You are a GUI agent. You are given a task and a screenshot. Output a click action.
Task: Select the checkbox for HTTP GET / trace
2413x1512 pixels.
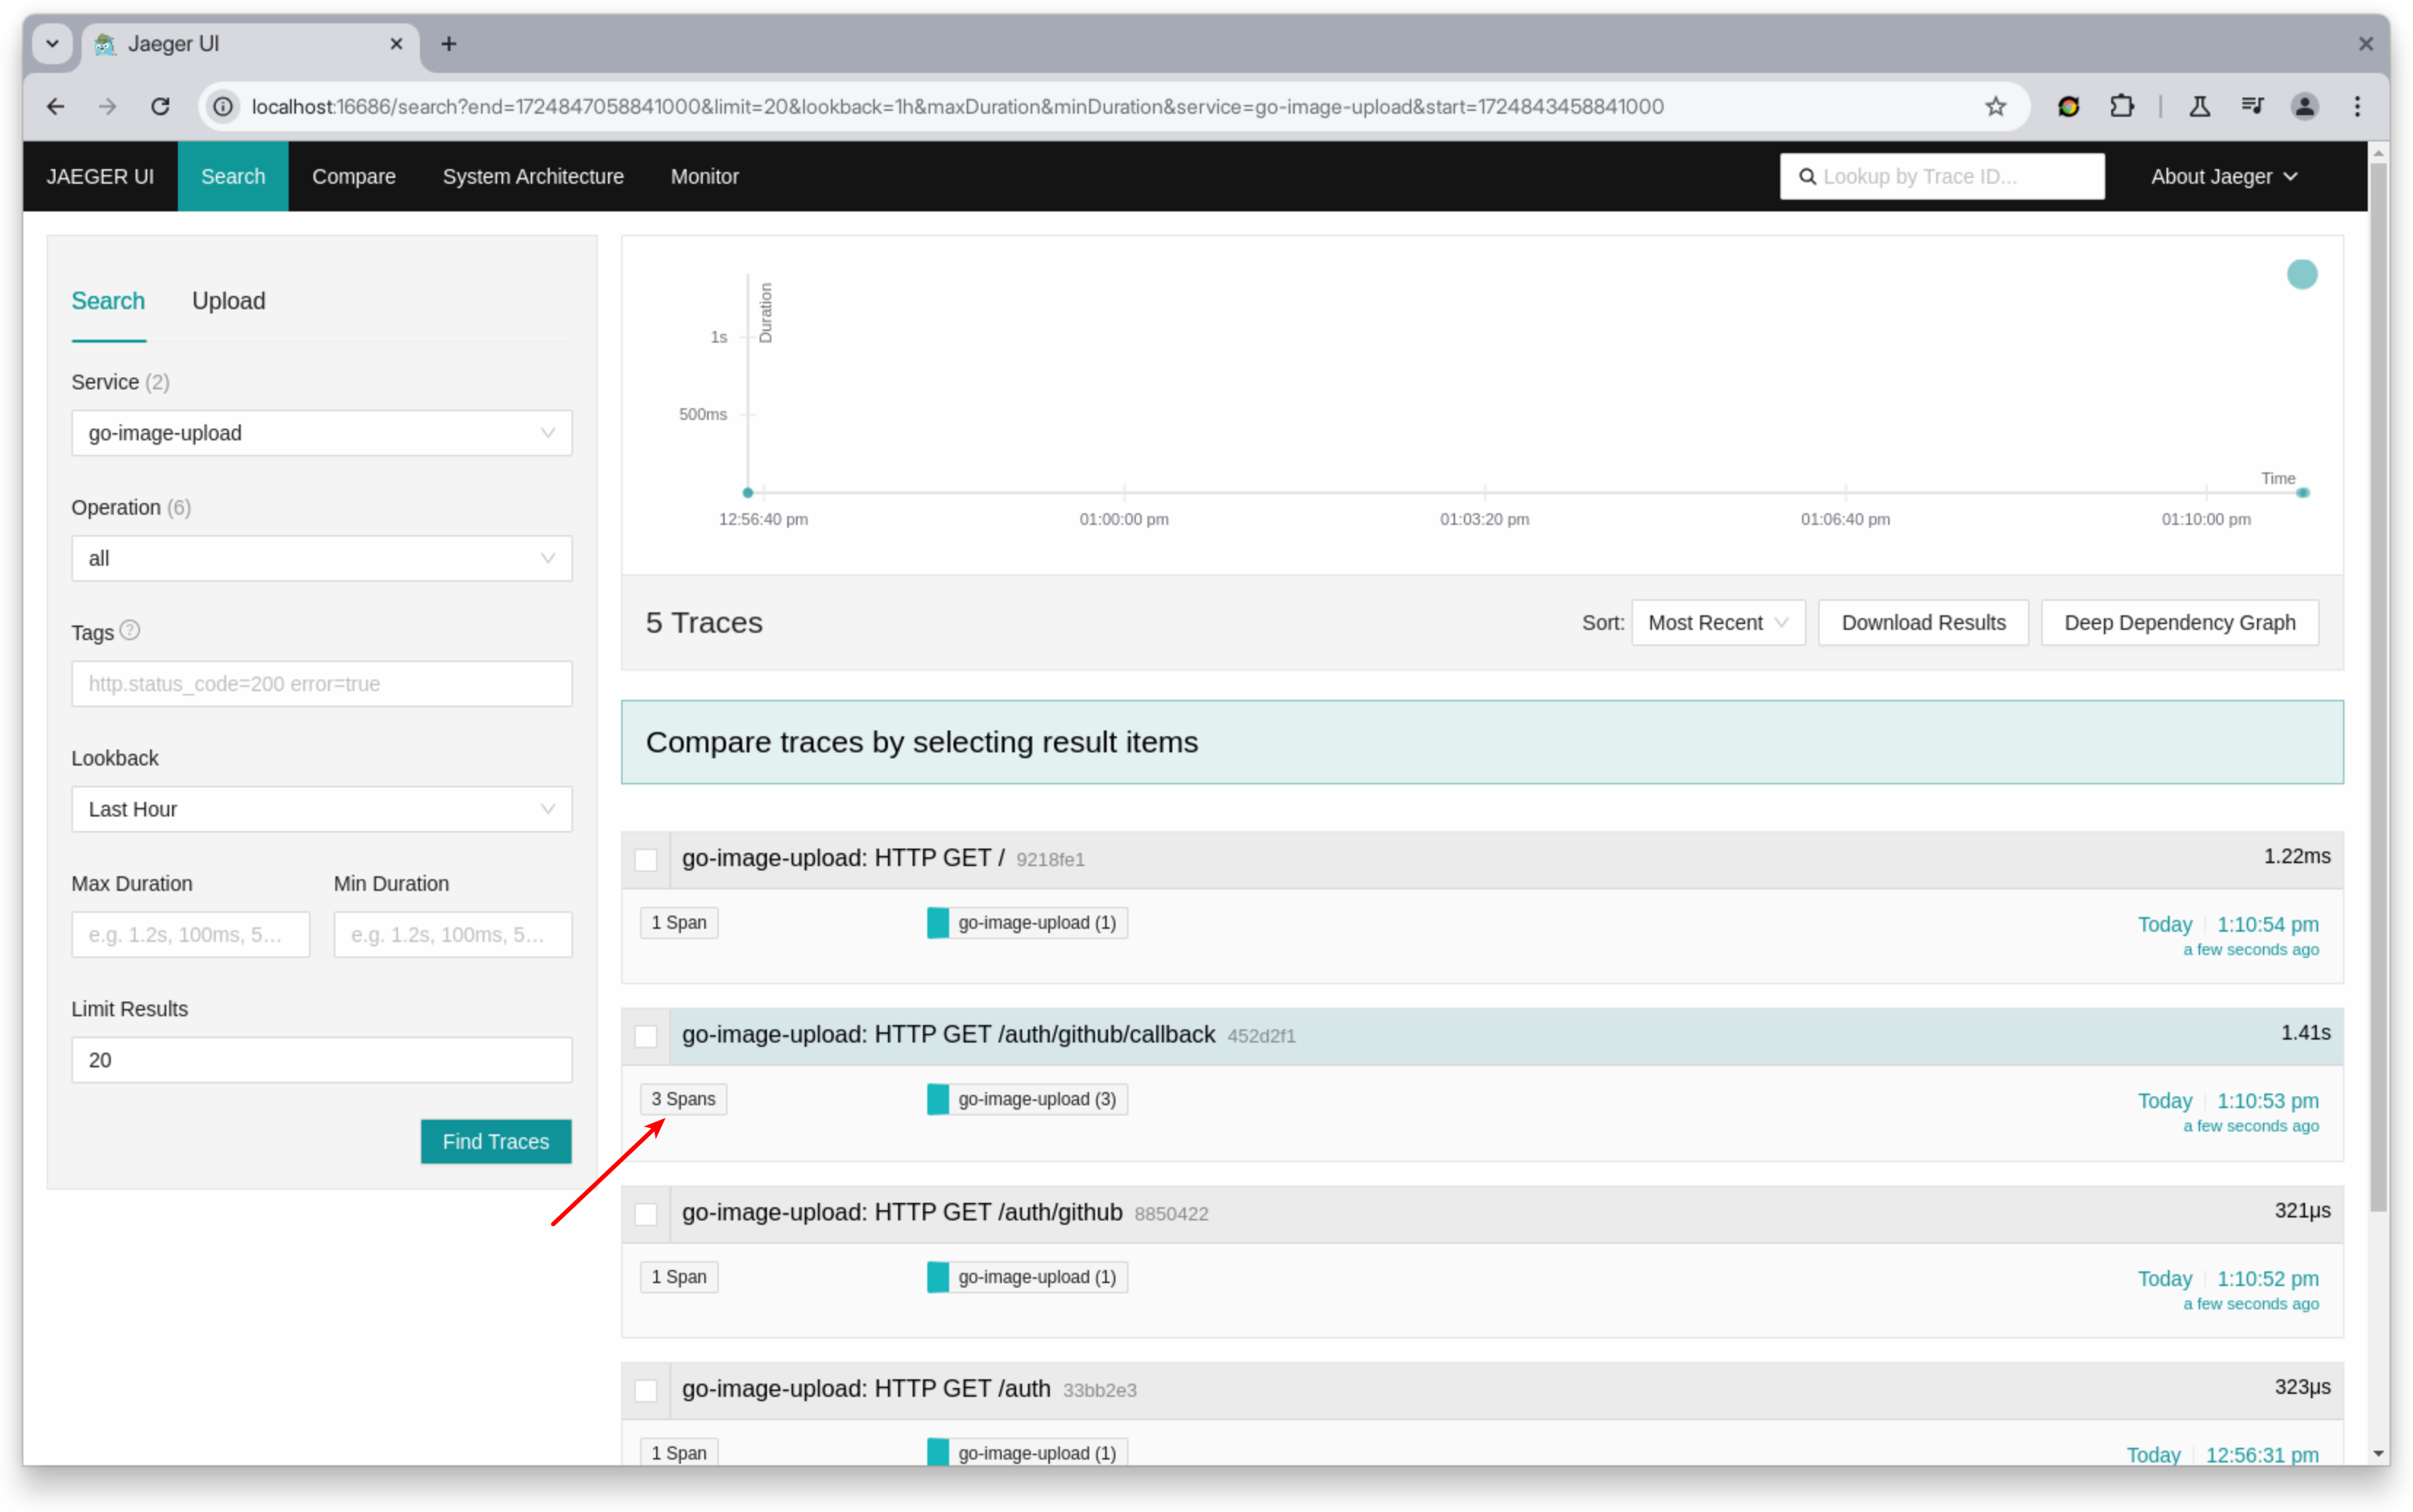tap(646, 859)
